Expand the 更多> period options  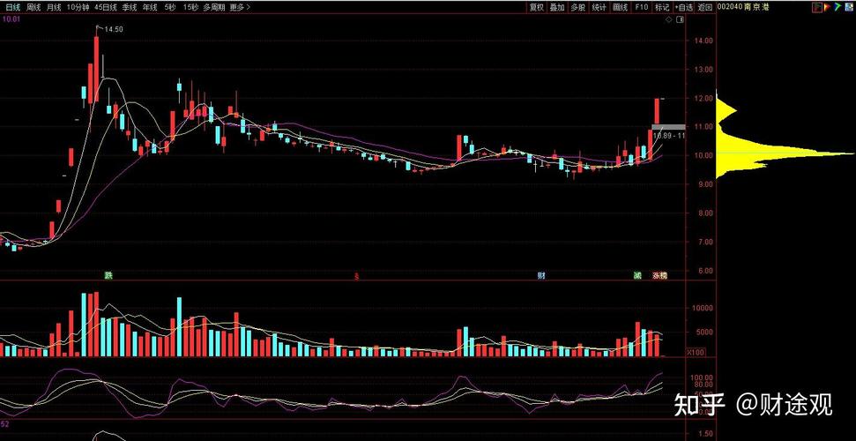click(x=238, y=7)
